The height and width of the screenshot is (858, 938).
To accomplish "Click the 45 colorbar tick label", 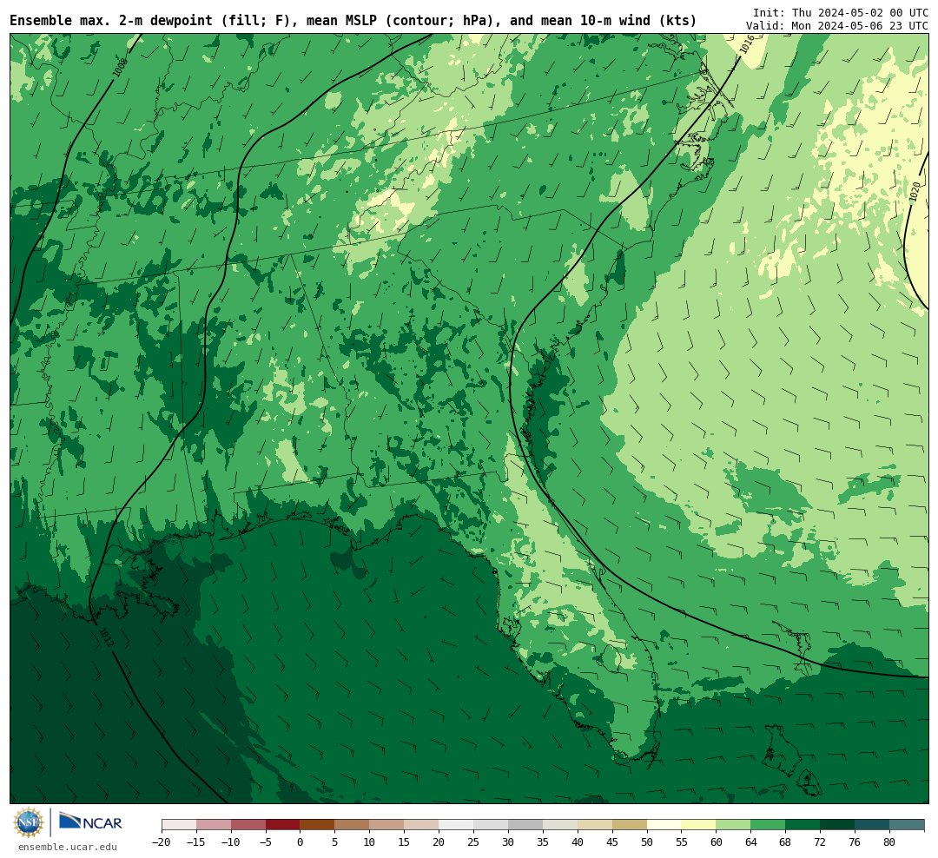I will (x=612, y=841).
